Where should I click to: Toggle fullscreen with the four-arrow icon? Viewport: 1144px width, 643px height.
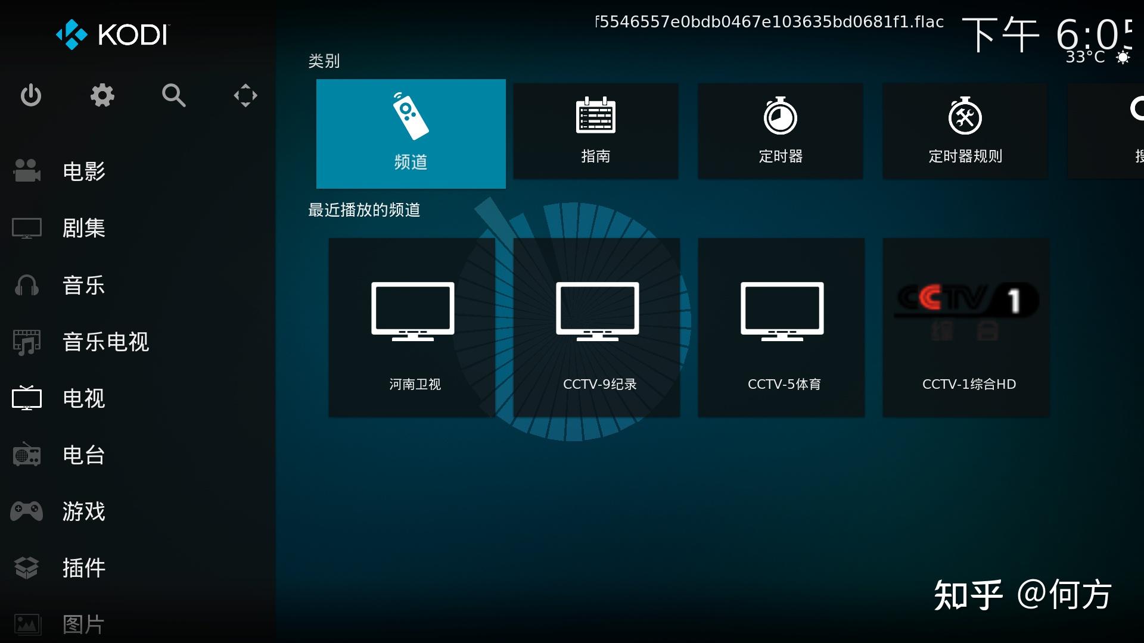tap(245, 95)
